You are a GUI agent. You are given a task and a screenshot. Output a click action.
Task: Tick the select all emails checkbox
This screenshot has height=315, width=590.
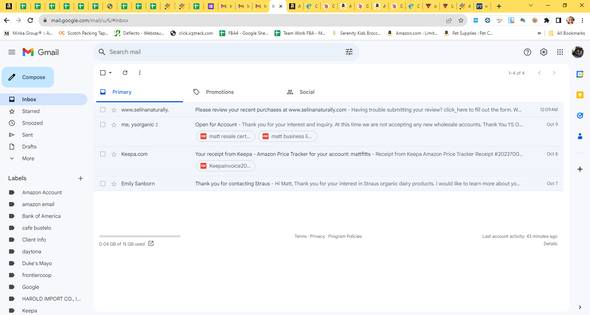103,73
